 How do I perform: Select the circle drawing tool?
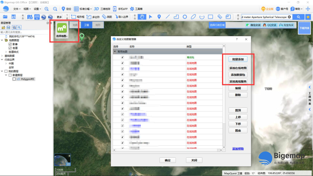[185, 17]
